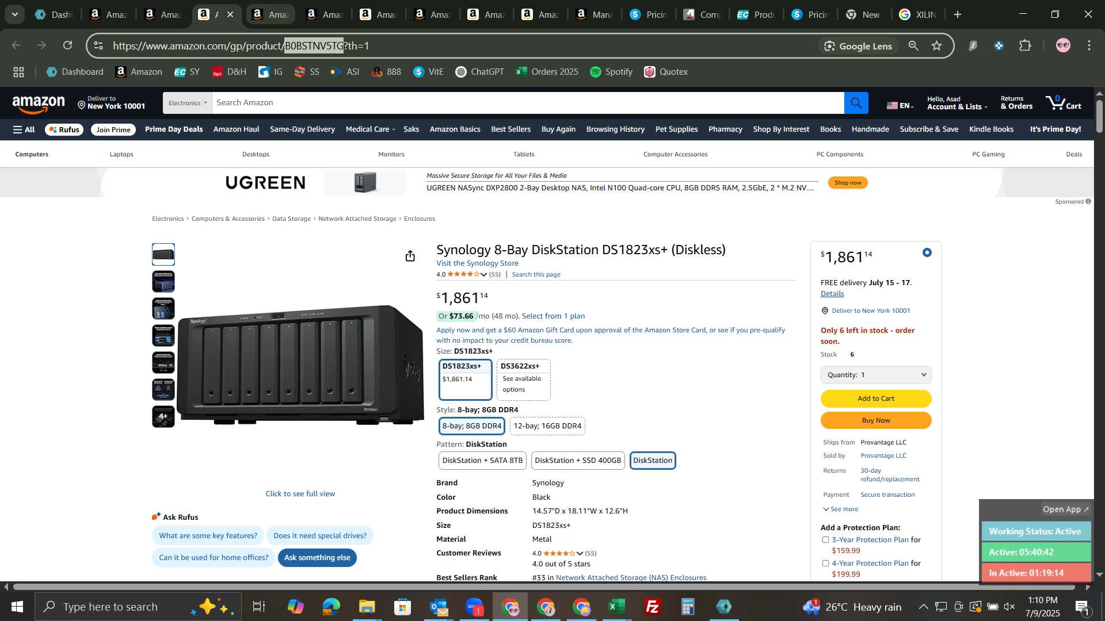
Task: Expand the Customer Reviews rating chevron
Action: pos(580,554)
